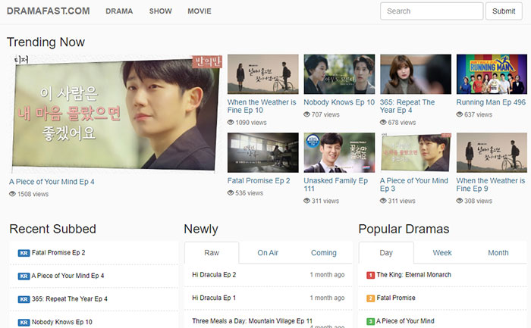
Task: Select the Raw tab under Newly
Action: [x=212, y=252]
